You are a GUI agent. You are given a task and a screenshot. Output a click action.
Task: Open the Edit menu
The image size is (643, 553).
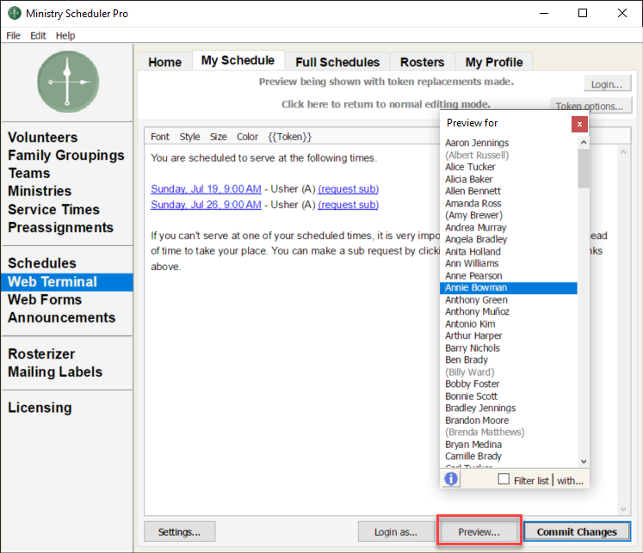(38, 35)
